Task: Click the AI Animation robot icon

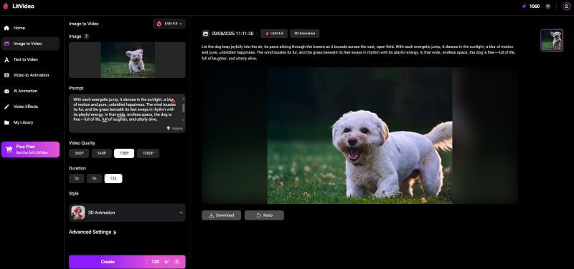Action: click(x=6, y=91)
